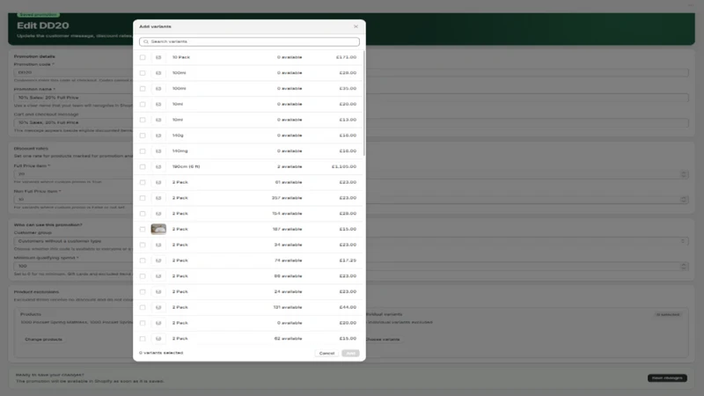
Task: Click the Minimum qualifying spend stepper arrows
Action: tap(684, 267)
